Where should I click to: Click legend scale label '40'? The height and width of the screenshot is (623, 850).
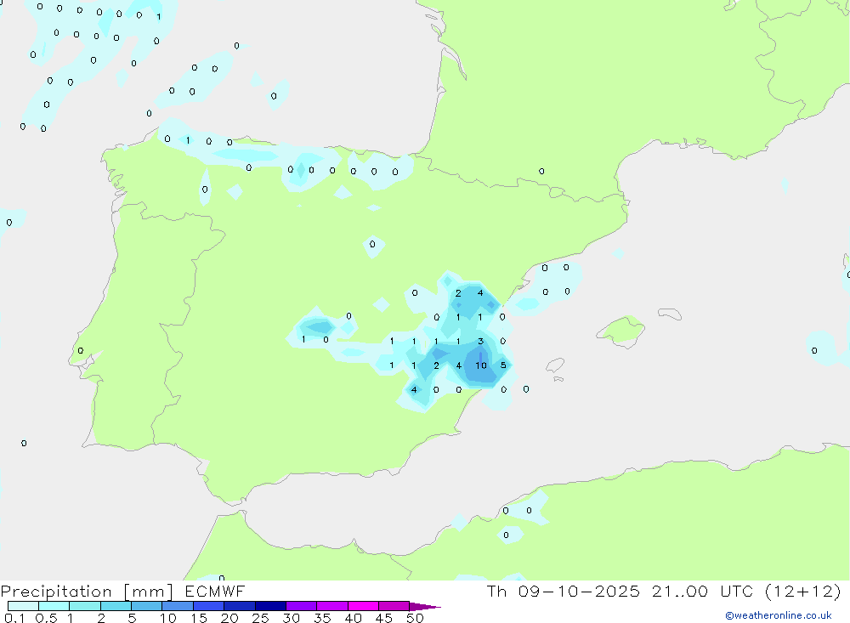[353, 618]
